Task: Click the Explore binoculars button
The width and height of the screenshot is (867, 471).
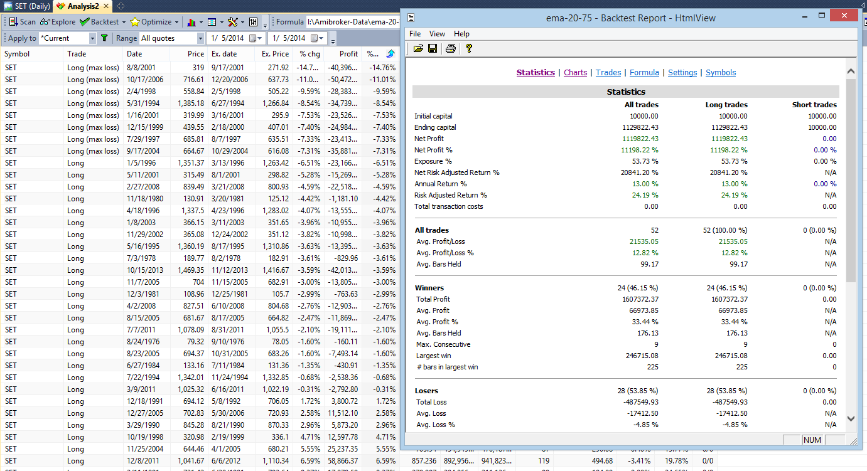Action: click(57, 22)
